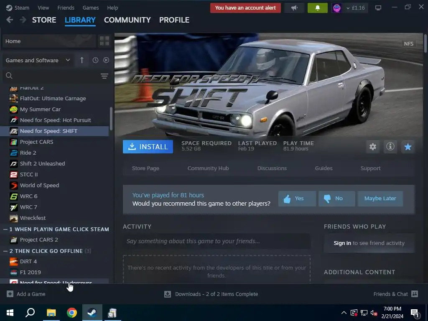428x321 pixels.
Task: Click the library search magnifier icon
Action: coord(9,76)
